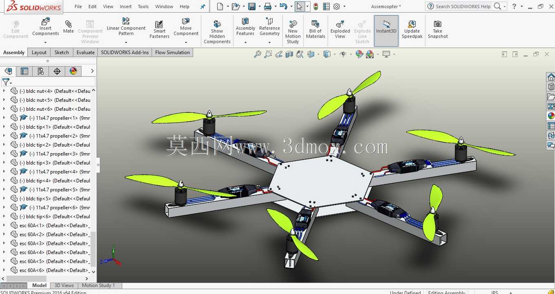Screen dimensions: 555x294
Task: Select the Move Component tool
Action: click(186, 27)
